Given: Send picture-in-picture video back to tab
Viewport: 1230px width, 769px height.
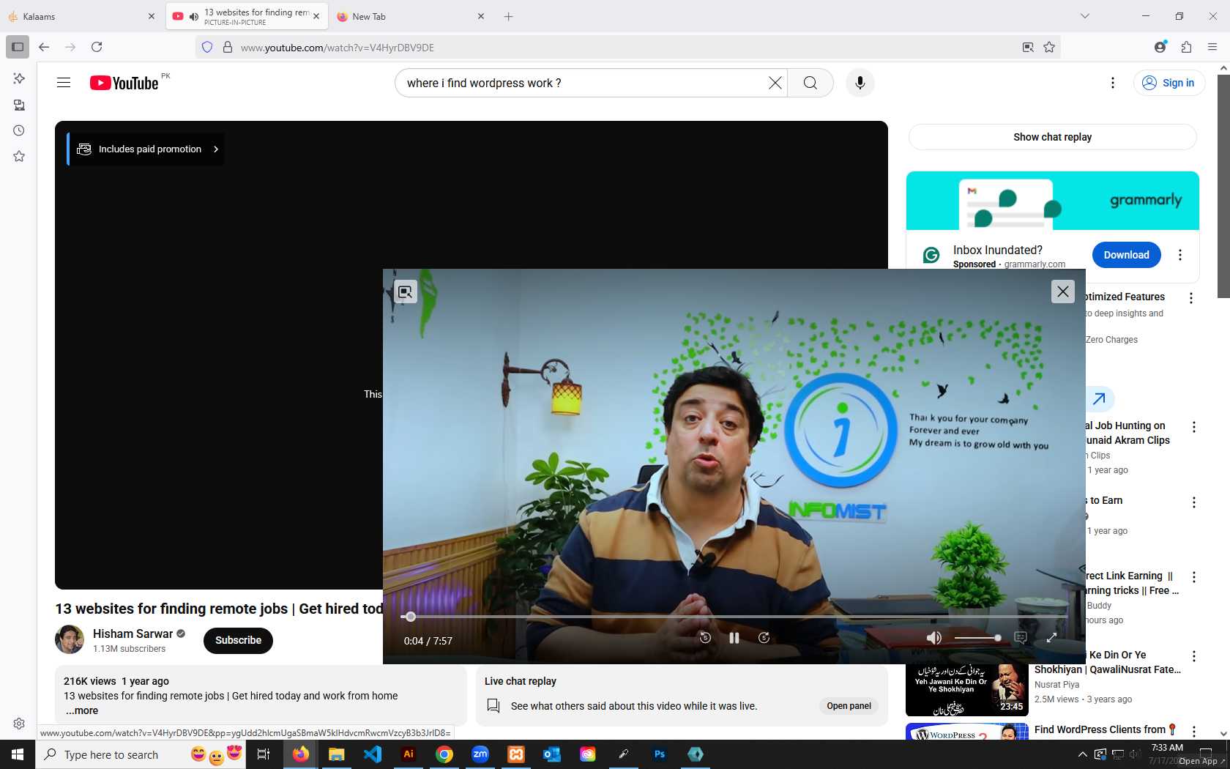Looking at the screenshot, I should click(405, 291).
